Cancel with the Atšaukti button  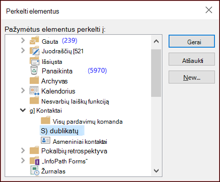[x=192, y=59]
